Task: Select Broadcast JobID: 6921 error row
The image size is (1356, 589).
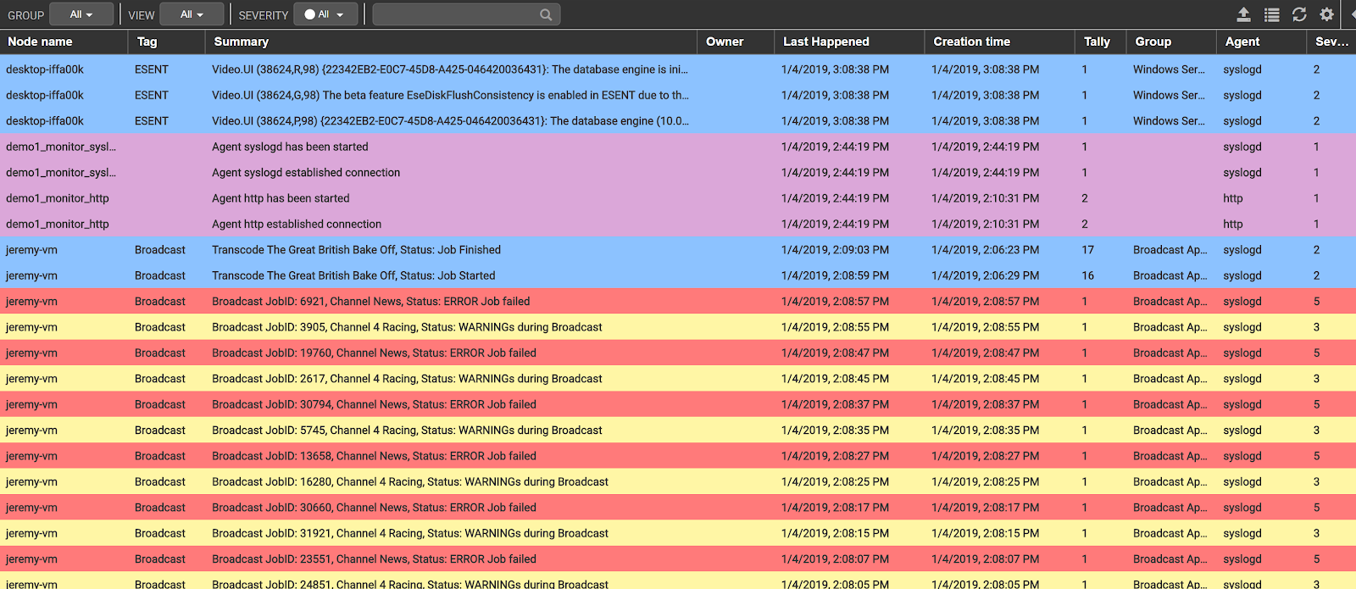Action: coord(678,302)
